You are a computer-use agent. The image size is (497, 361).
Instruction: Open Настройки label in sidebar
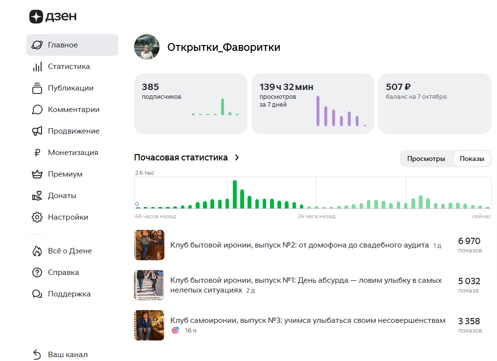[x=68, y=217]
